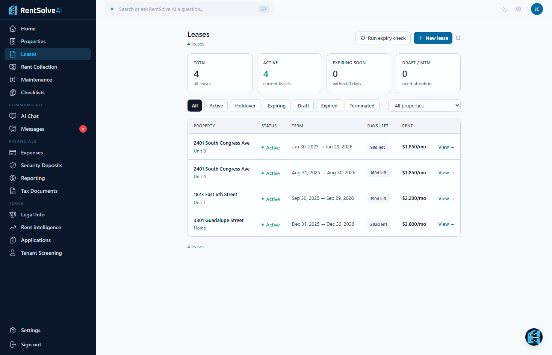View the 3301 Guadalupe Street lease
Viewport: 552px width, 355px height.
446,224
